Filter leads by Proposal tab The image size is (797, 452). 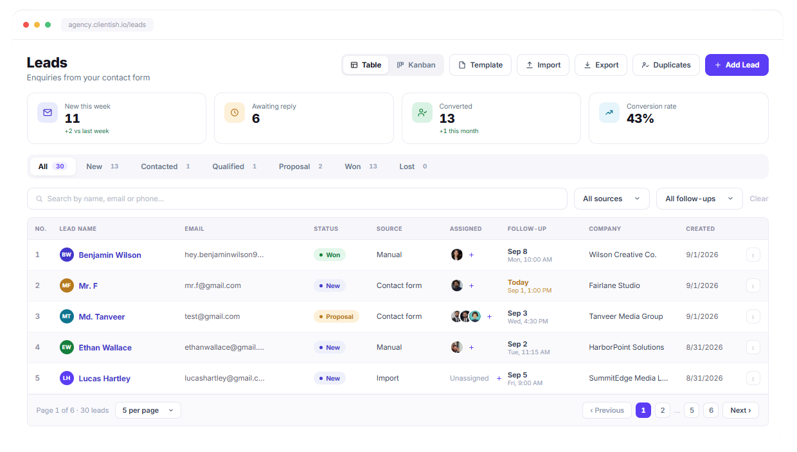[x=301, y=167]
